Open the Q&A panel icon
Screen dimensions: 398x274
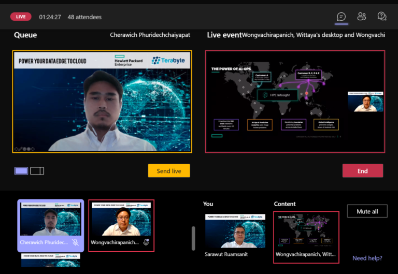pos(382,17)
